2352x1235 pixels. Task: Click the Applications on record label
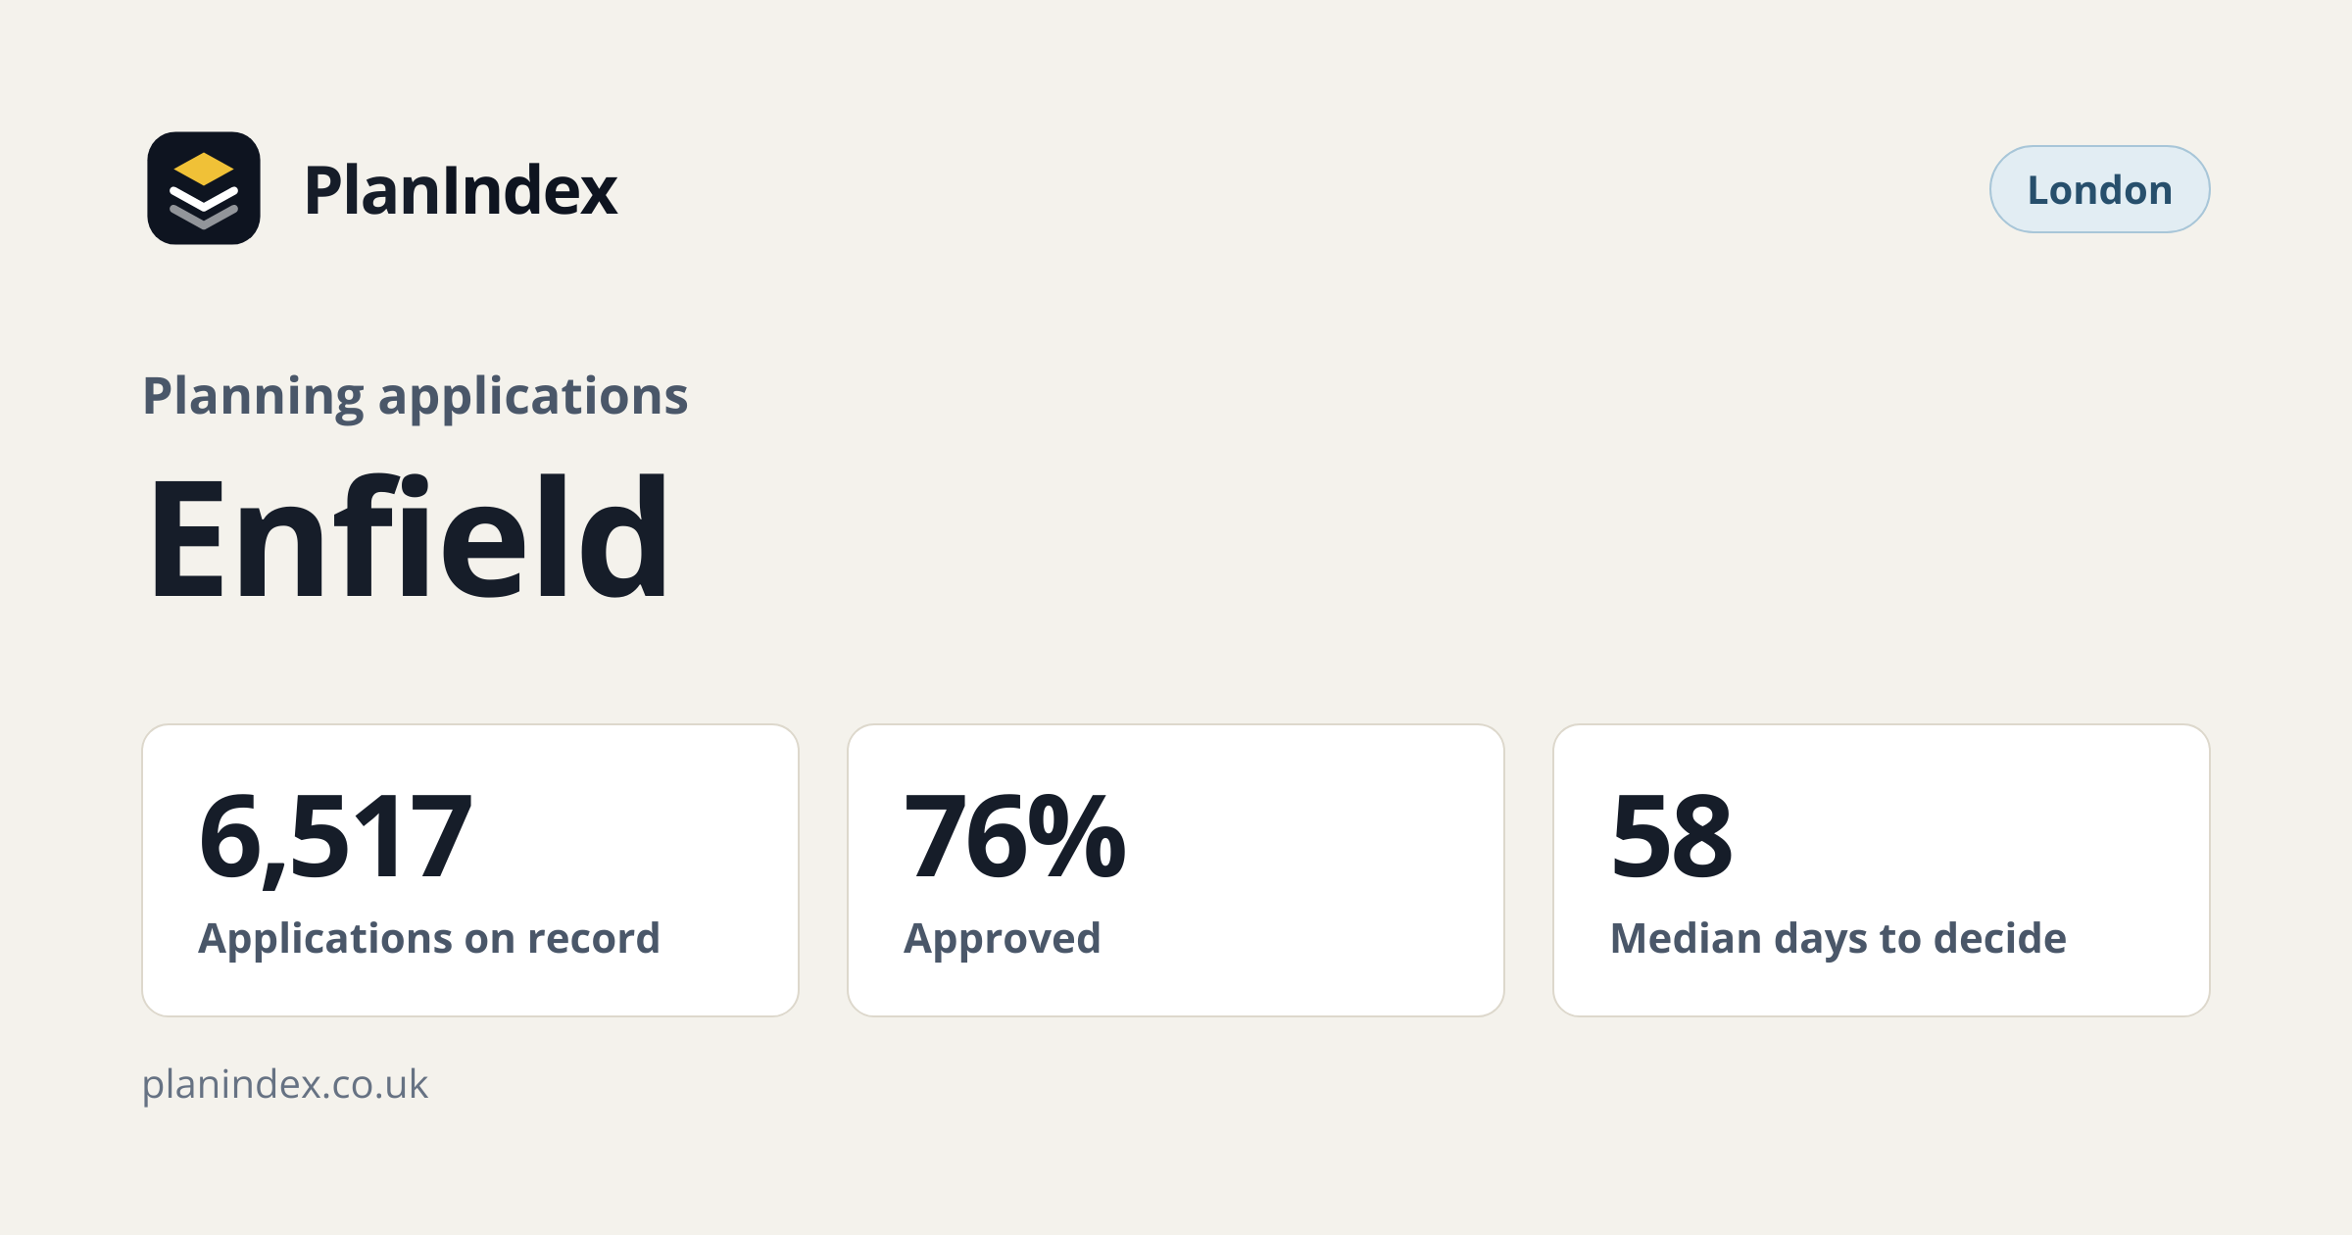(x=429, y=938)
